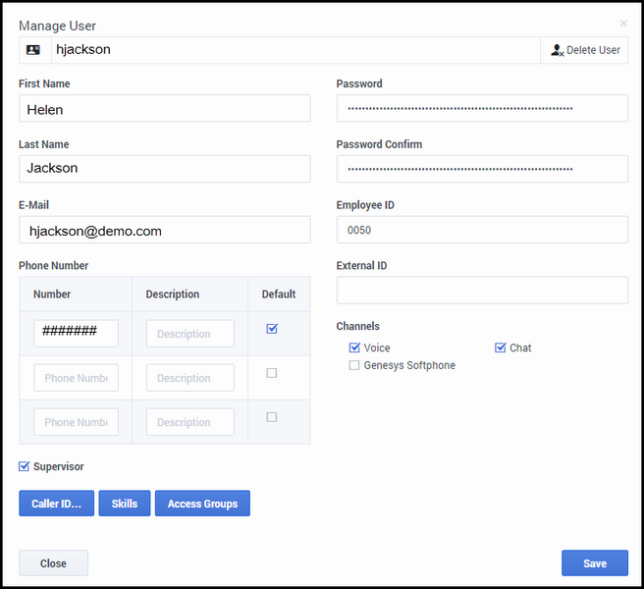Toggle the Voice channel checkbox
The width and height of the screenshot is (644, 589).
354,348
